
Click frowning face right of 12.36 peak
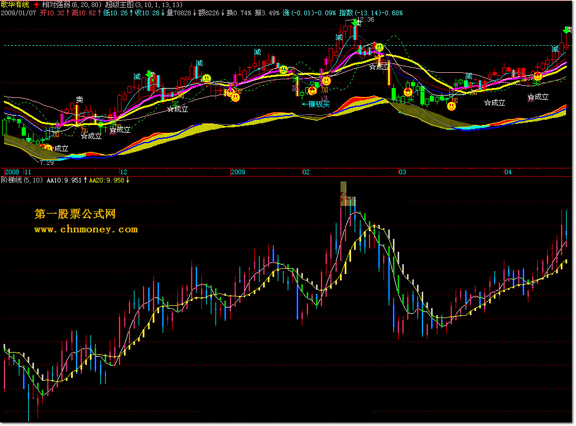point(379,48)
